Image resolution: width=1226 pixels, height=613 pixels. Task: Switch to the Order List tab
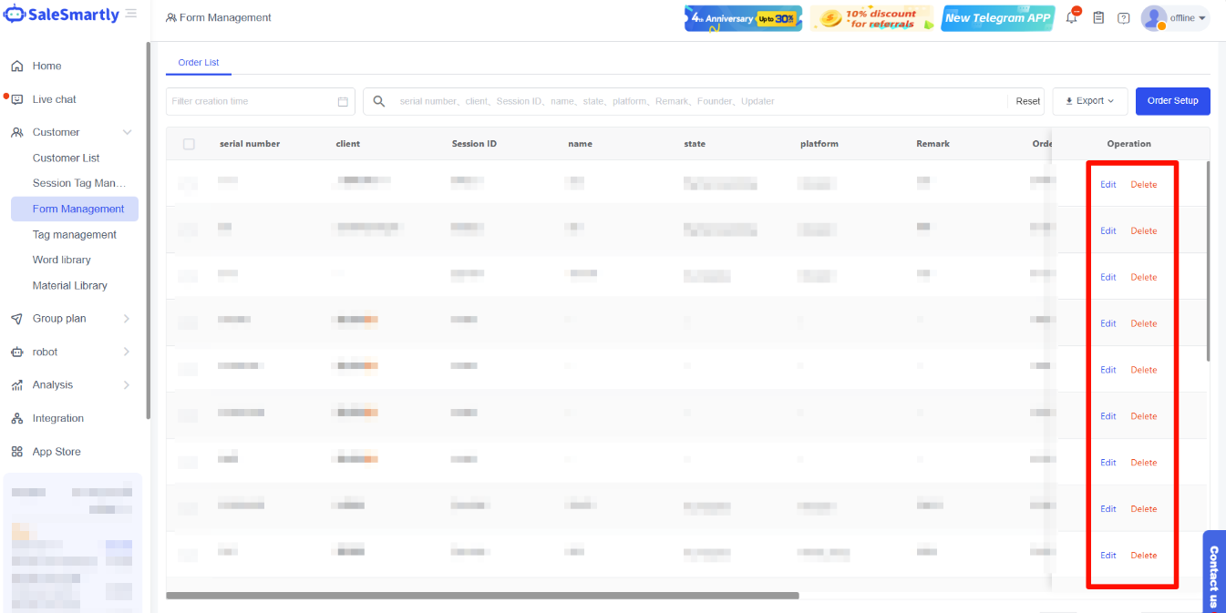pos(199,63)
